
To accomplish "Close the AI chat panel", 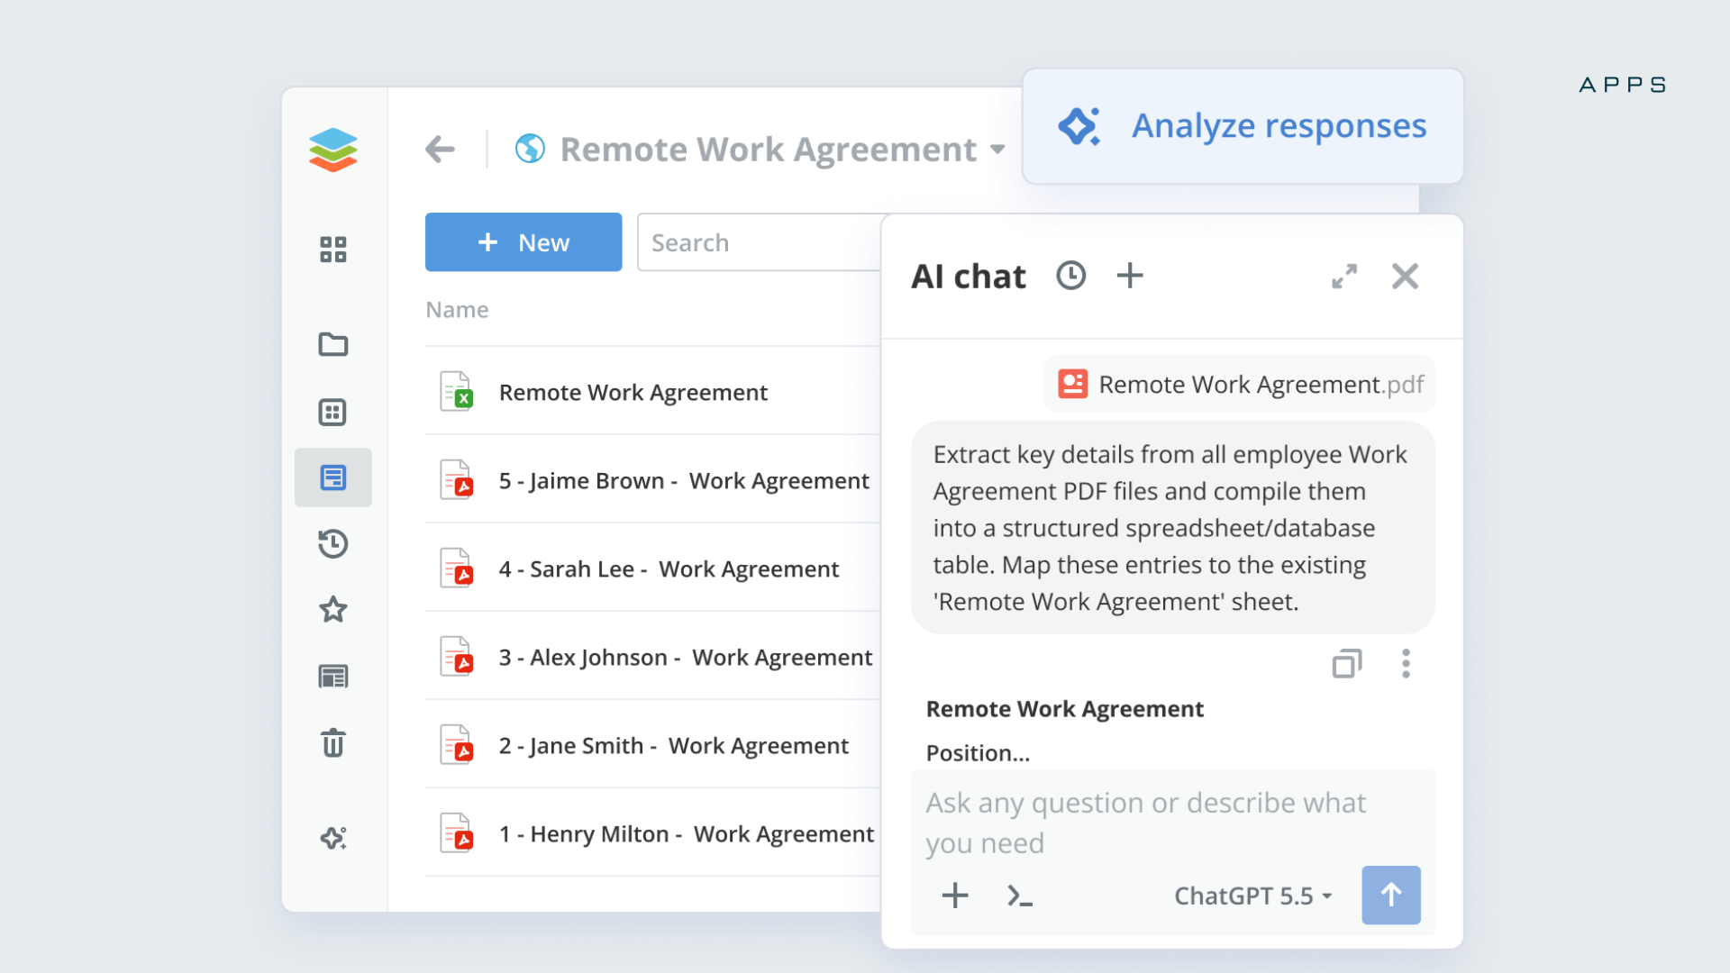I will 1405,277.
